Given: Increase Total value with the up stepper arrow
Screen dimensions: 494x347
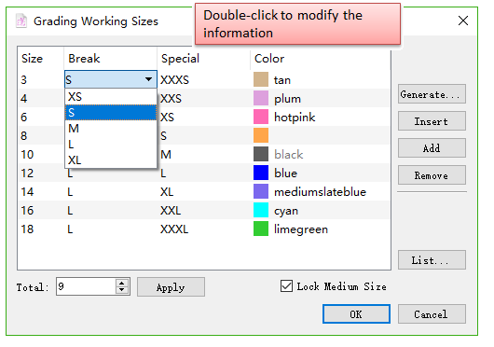Looking at the screenshot, I should (122, 282).
